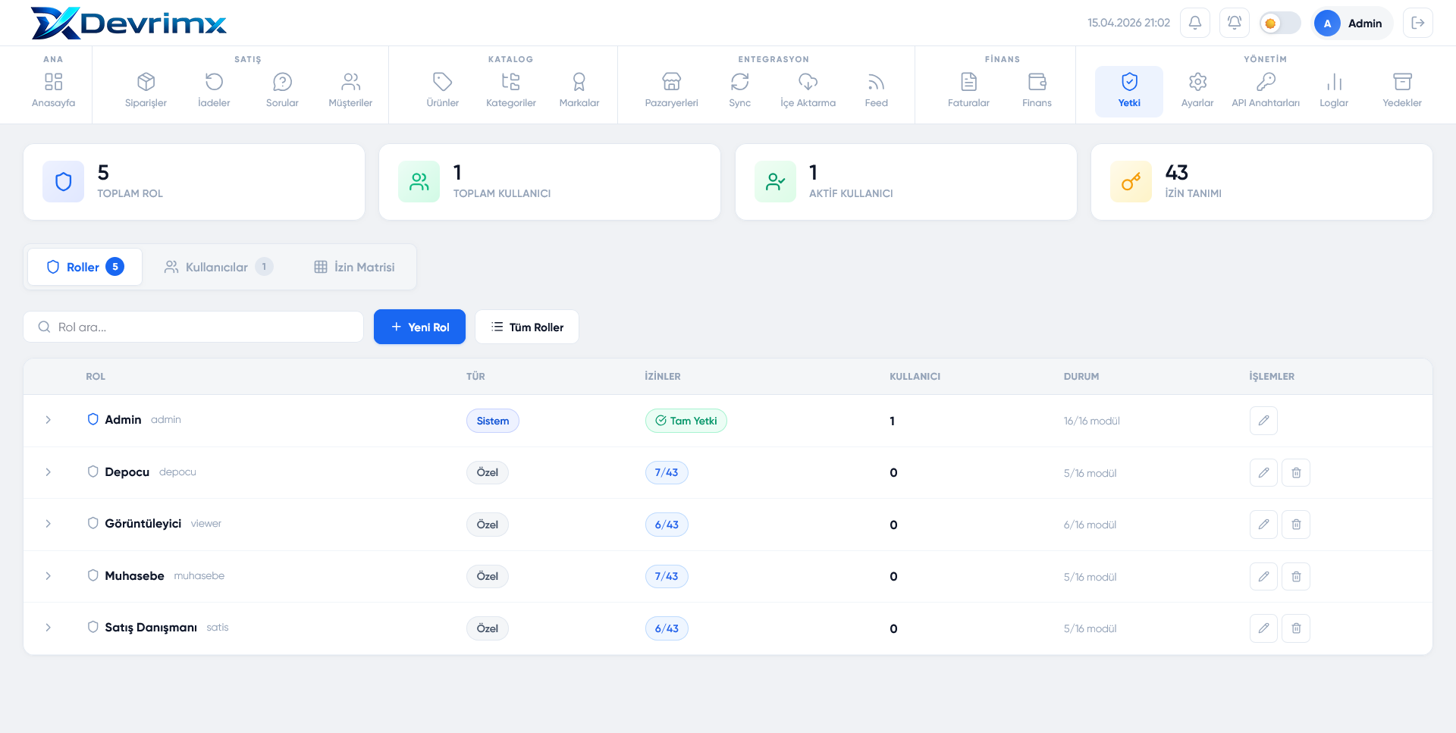
Task: Click the Satış Danışmanı 6/43 permissions badge
Action: pos(667,628)
